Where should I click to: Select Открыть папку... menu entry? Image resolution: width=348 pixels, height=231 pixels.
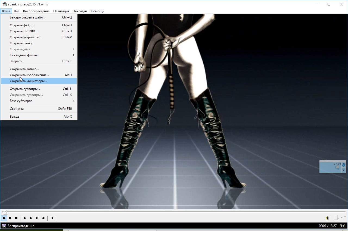tap(39, 43)
